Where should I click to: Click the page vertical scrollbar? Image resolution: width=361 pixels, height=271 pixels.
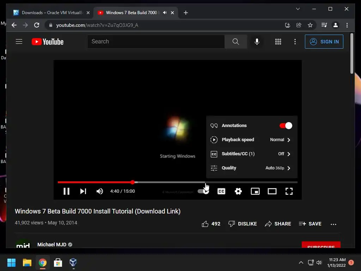[x=351, y=54]
